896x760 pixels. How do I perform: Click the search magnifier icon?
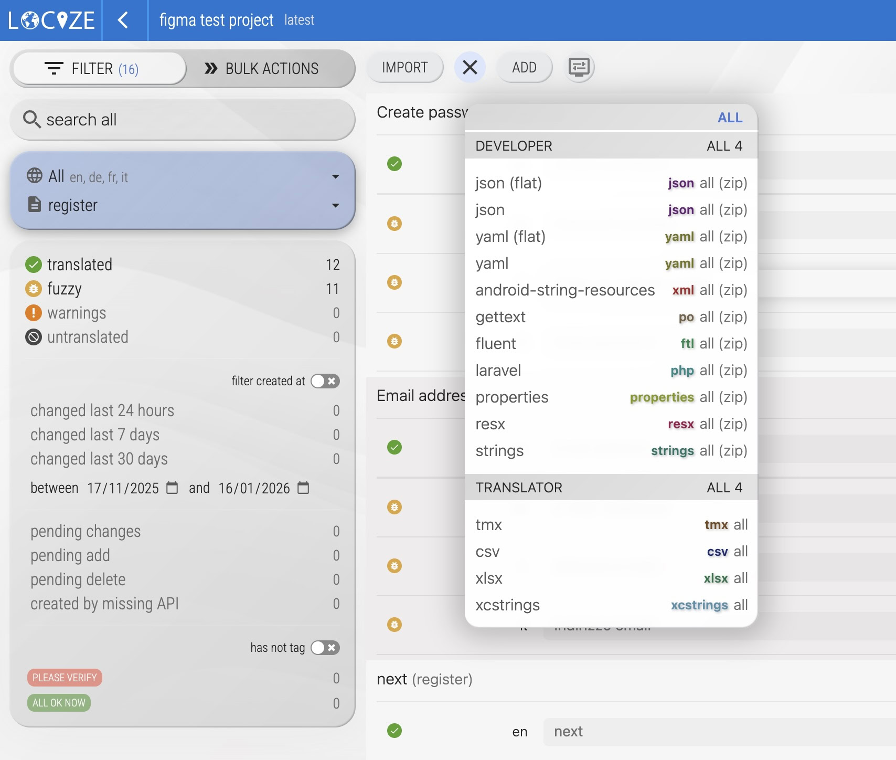[31, 120]
